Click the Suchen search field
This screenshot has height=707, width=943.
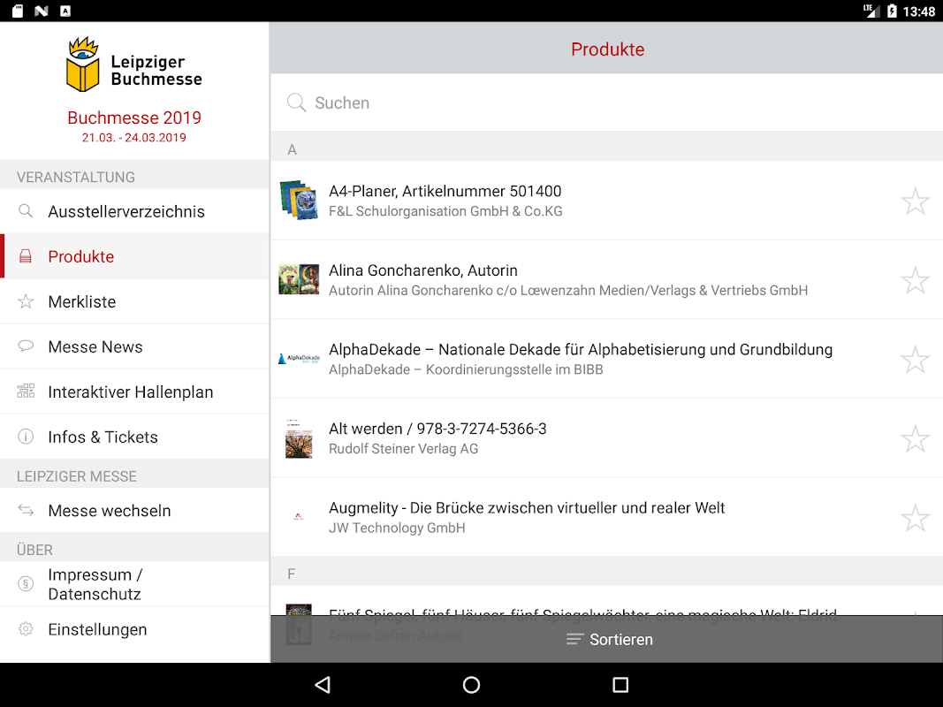[x=607, y=103]
